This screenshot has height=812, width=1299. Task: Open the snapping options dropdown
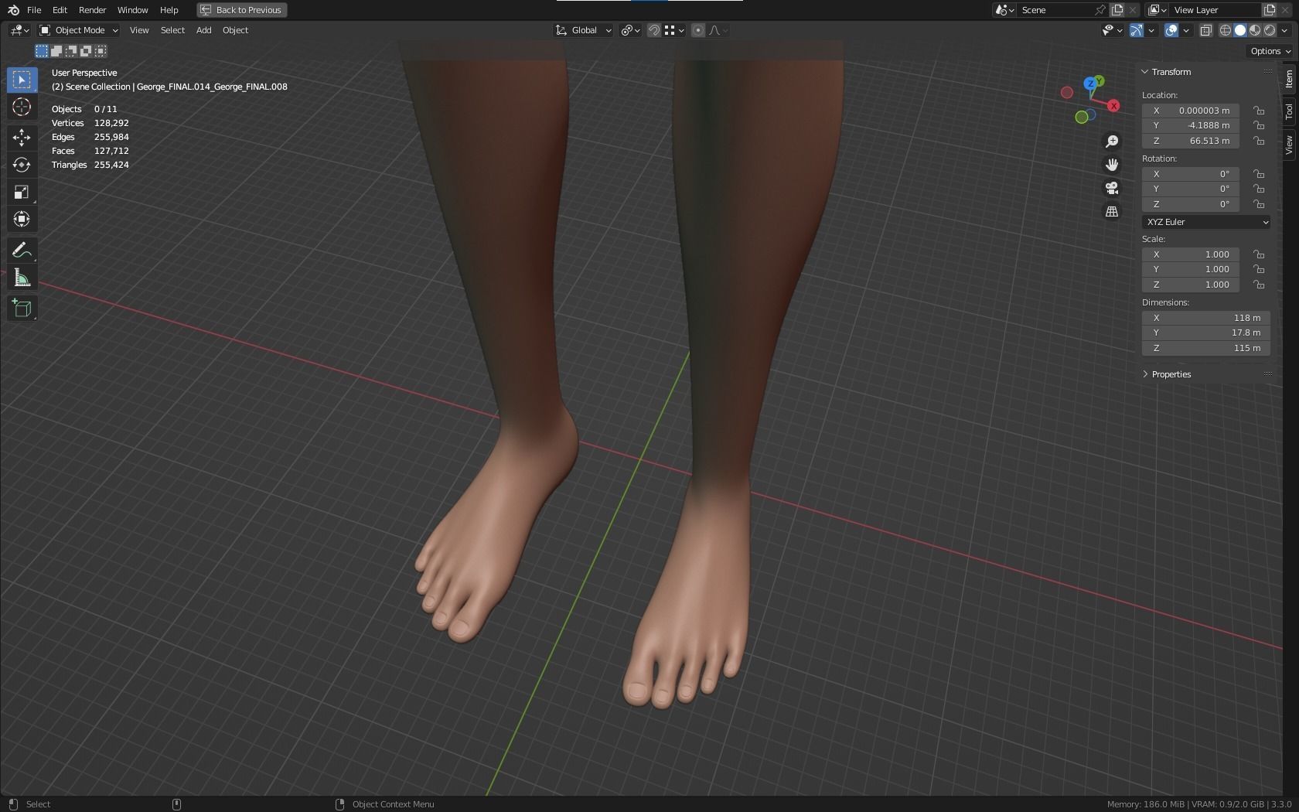[x=673, y=30]
